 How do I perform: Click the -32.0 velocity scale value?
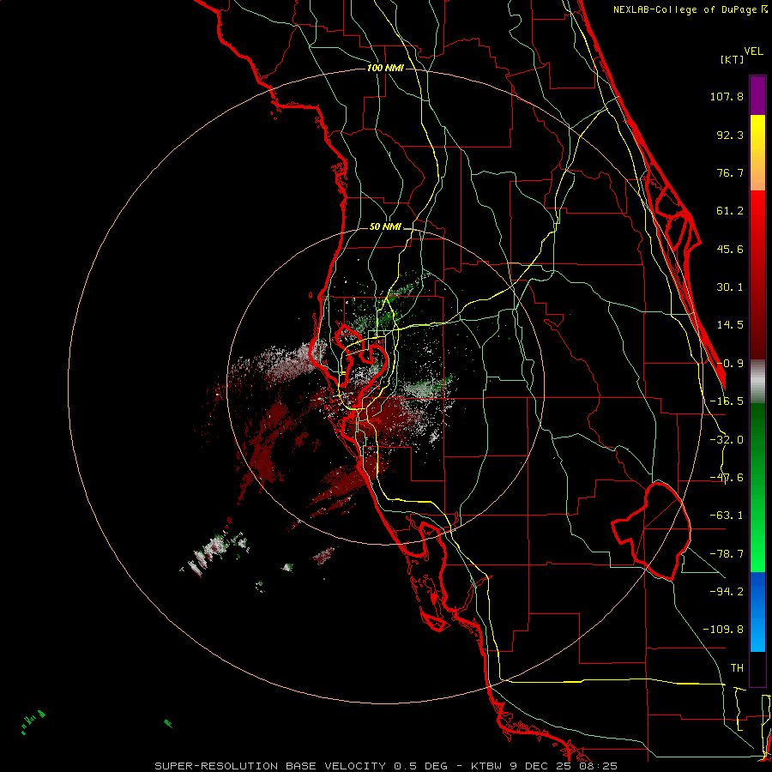coord(727,440)
